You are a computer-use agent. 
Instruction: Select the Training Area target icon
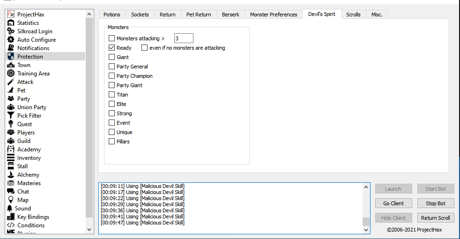pos(11,74)
